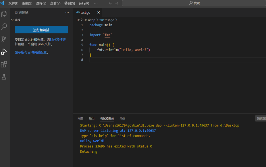Open the Extensions view
Screen dimensions: 266x167
4,64
